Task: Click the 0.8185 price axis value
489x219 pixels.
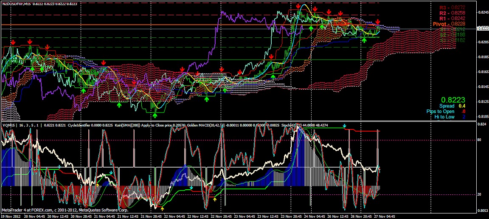Action: pos(483,57)
